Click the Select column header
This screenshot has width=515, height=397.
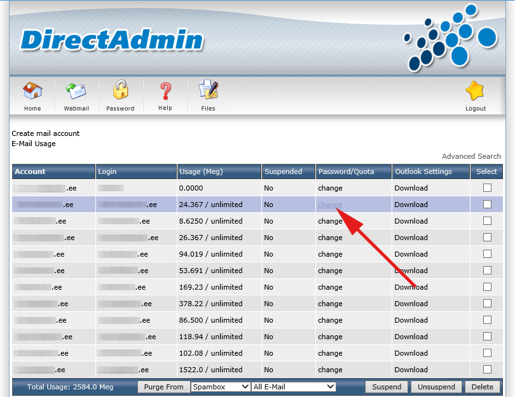486,172
